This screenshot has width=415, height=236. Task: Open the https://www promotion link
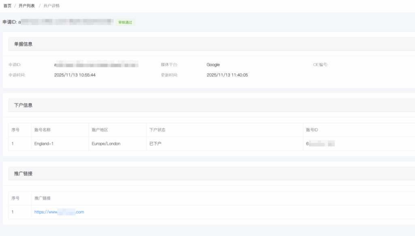coord(59,212)
